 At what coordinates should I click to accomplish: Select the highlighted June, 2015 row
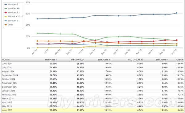point(92,110)
